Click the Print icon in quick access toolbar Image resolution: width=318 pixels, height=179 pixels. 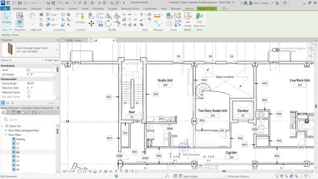[x=48, y=3]
